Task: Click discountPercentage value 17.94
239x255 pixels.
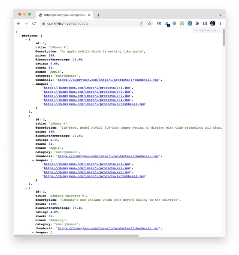Action: click(x=77, y=136)
